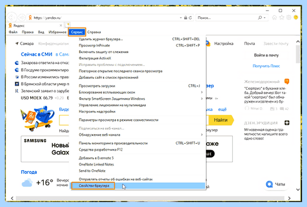
Task: Select Добавить сайт в список приложений
Action: [138, 77]
